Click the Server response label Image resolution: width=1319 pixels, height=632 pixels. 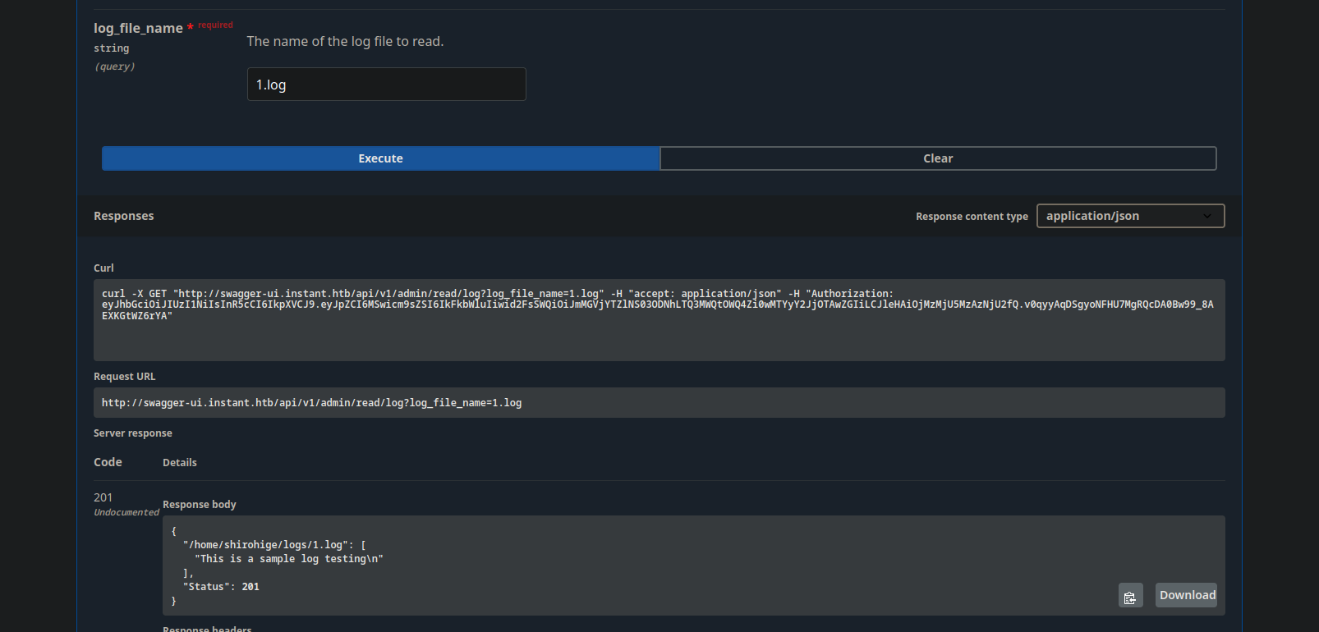pyautogui.click(x=132, y=433)
